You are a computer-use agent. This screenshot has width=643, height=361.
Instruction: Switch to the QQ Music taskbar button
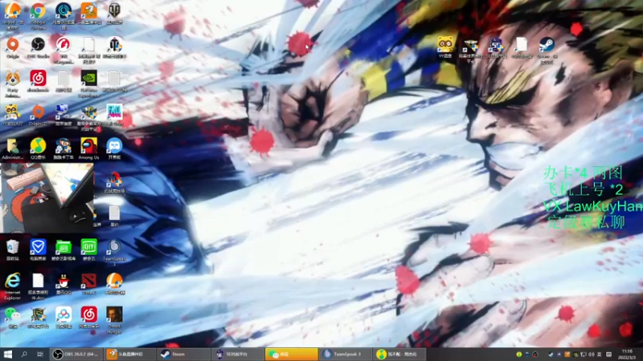pos(399,354)
